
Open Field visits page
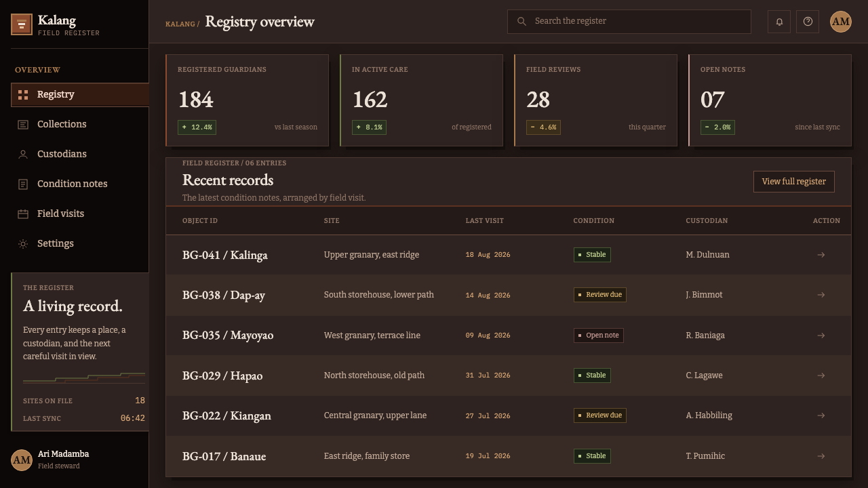[80, 214]
